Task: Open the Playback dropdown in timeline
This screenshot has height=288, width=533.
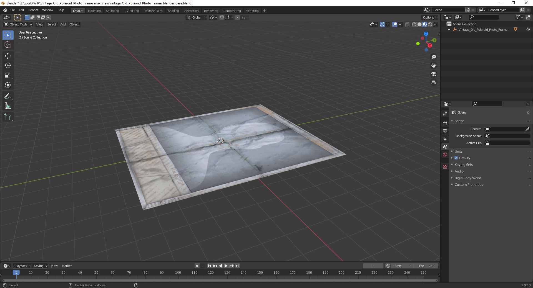Action: coord(22,266)
